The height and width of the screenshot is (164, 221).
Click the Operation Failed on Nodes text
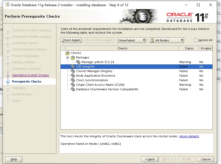coord(91,144)
